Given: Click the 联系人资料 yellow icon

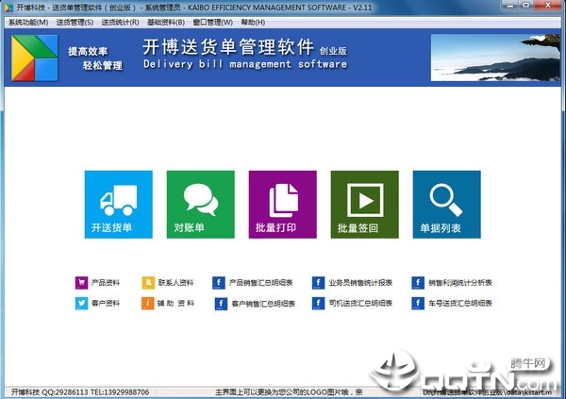Looking at the screenshot, I should point(148,283).
